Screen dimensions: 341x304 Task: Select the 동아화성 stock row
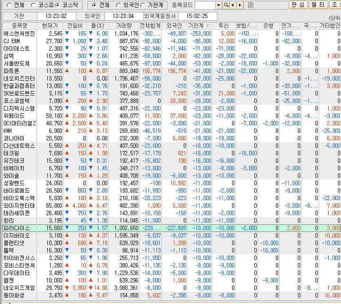171,295
